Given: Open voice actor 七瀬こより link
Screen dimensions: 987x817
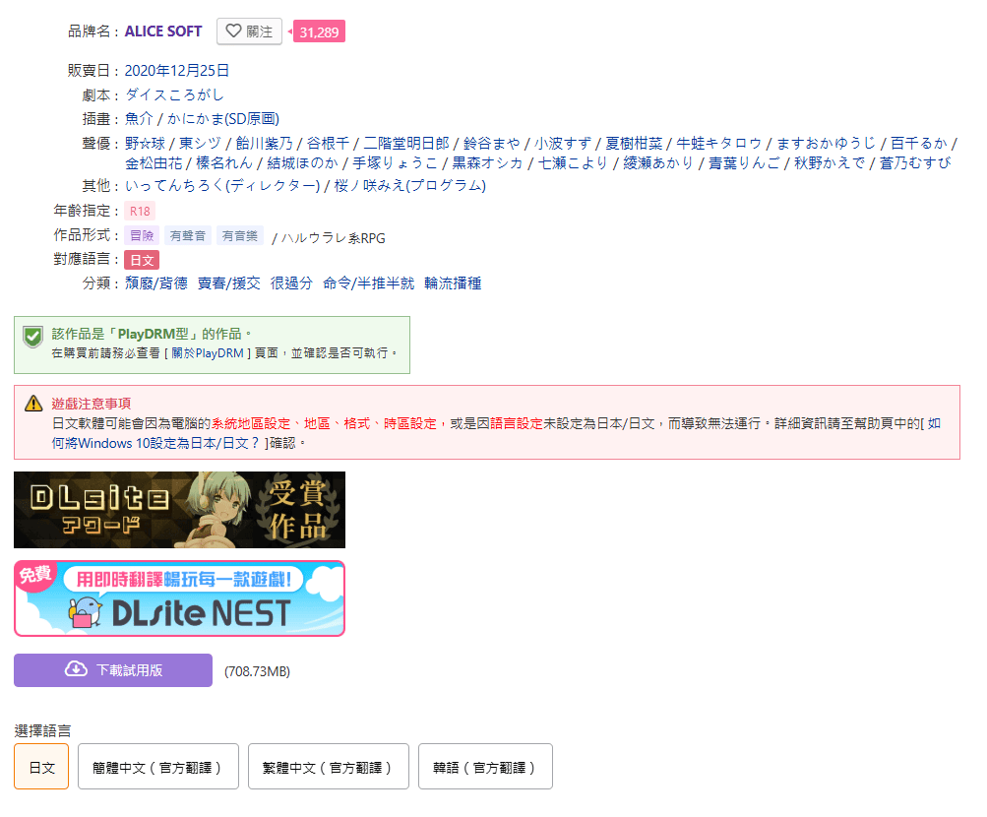Looking at the screenshot, I should coord(573,163).
